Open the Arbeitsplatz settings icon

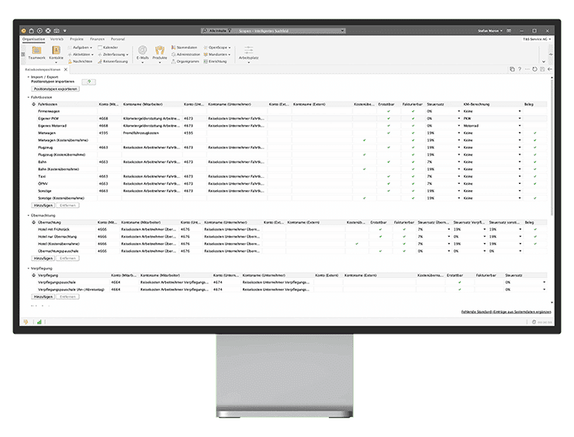[248, 50]
